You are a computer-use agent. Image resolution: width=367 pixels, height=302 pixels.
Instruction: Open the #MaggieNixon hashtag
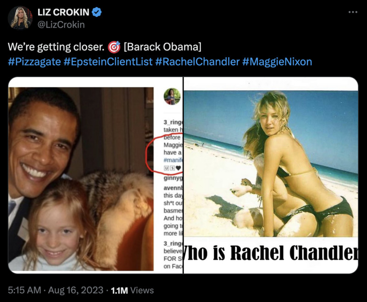click(x=277, y=62)
